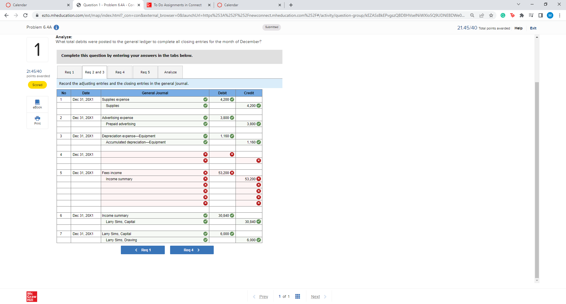Screen dimensions: 566x304
Task: Toggle the browser side panel icon
Action: (541, 15)
